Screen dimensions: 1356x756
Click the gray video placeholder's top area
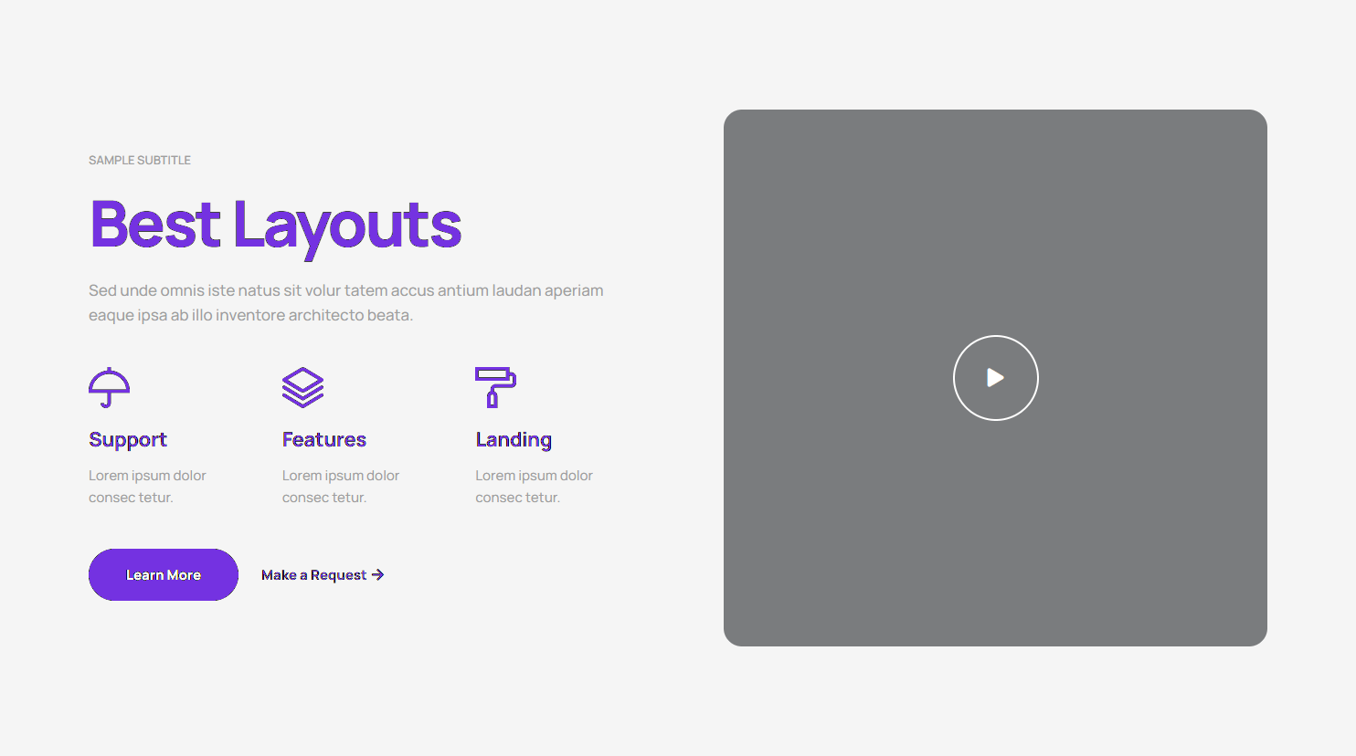995,183
